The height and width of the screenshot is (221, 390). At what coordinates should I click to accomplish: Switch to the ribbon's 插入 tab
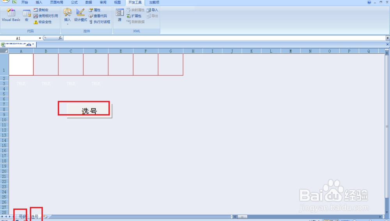point(39,2)
